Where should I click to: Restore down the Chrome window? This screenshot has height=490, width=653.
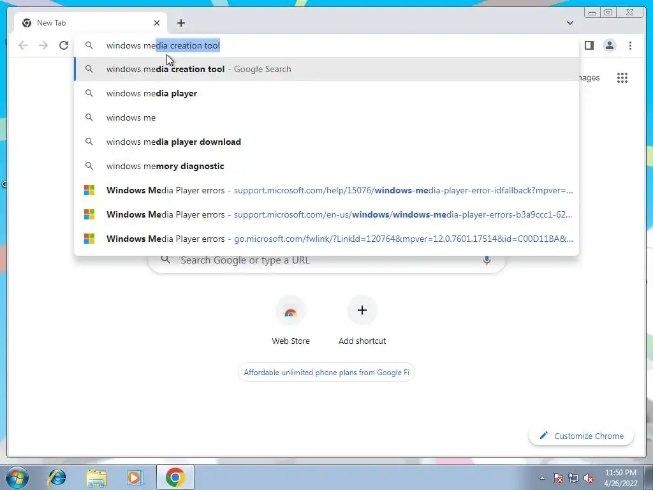tap(608, 13)
